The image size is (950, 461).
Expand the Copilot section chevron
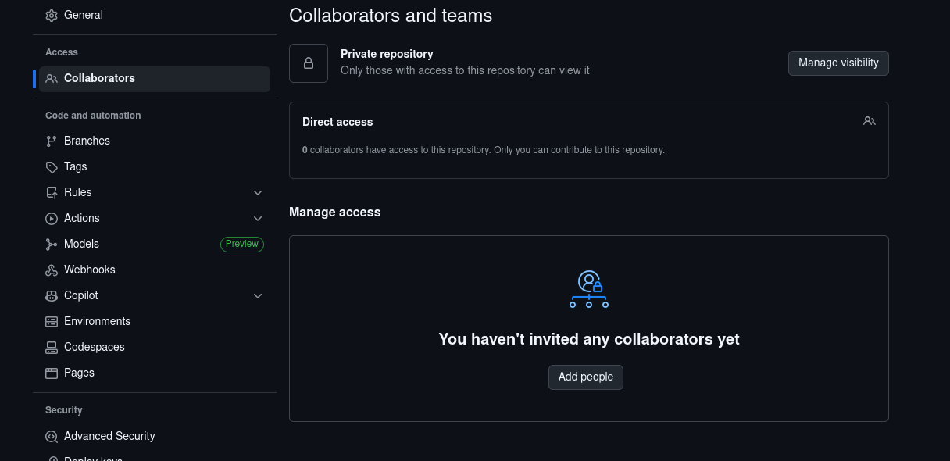258,296
